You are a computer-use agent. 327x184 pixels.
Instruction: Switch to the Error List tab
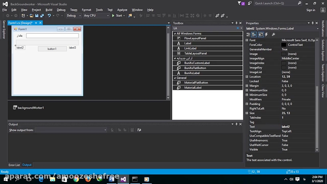click(14, 165)
